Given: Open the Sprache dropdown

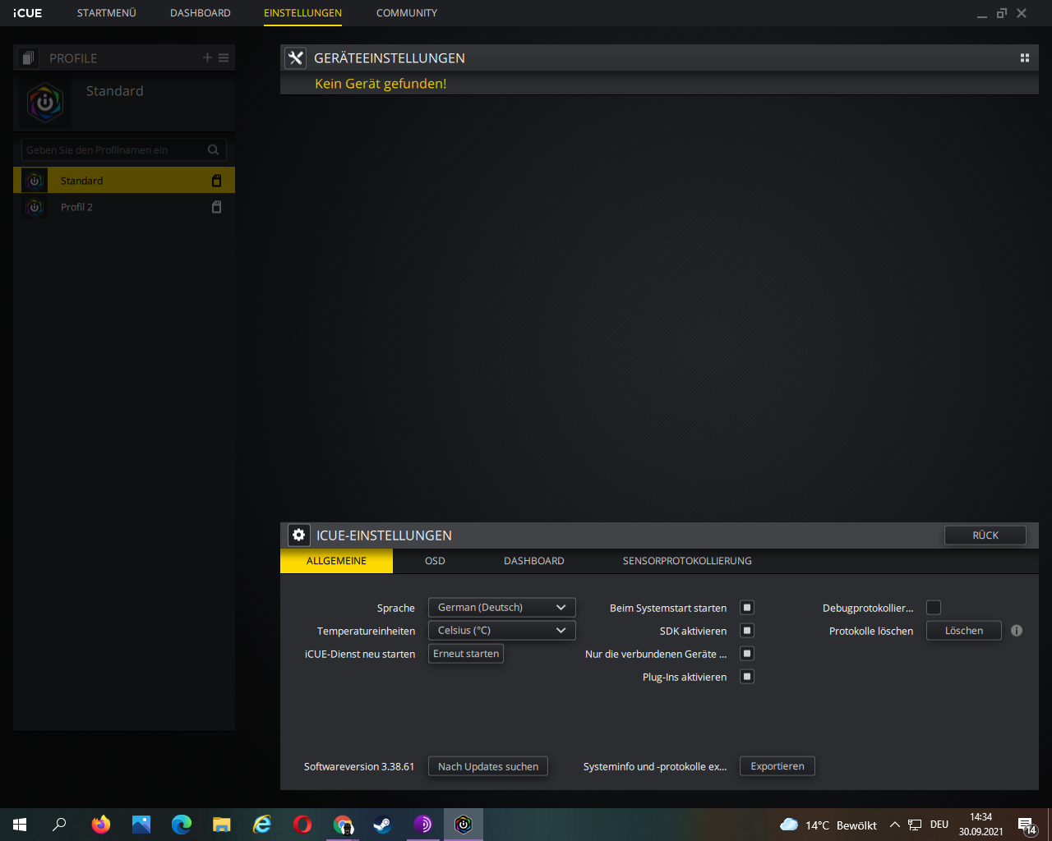Looking at the screenshot, I should pyautogui.click(x=502, y=608).
